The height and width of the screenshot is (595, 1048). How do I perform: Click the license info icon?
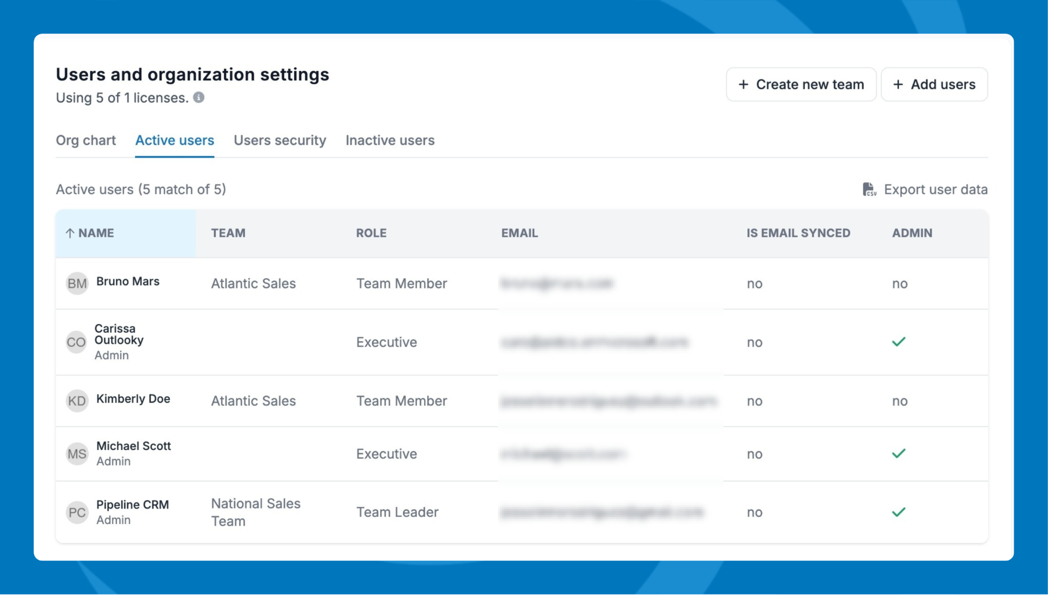click(199, 98)
